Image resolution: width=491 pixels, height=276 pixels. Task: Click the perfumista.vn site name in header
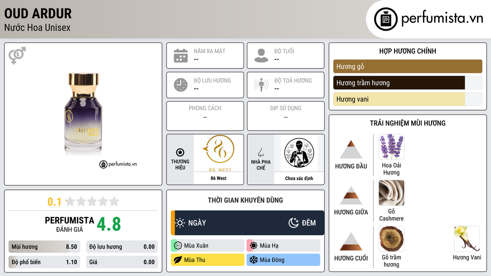[442, 18]
